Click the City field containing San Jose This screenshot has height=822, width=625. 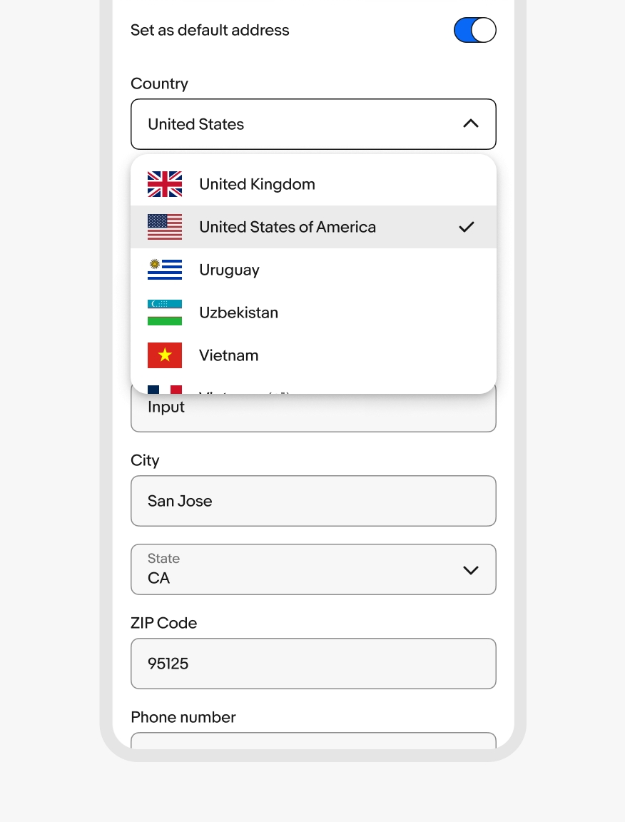click(313, 501)
